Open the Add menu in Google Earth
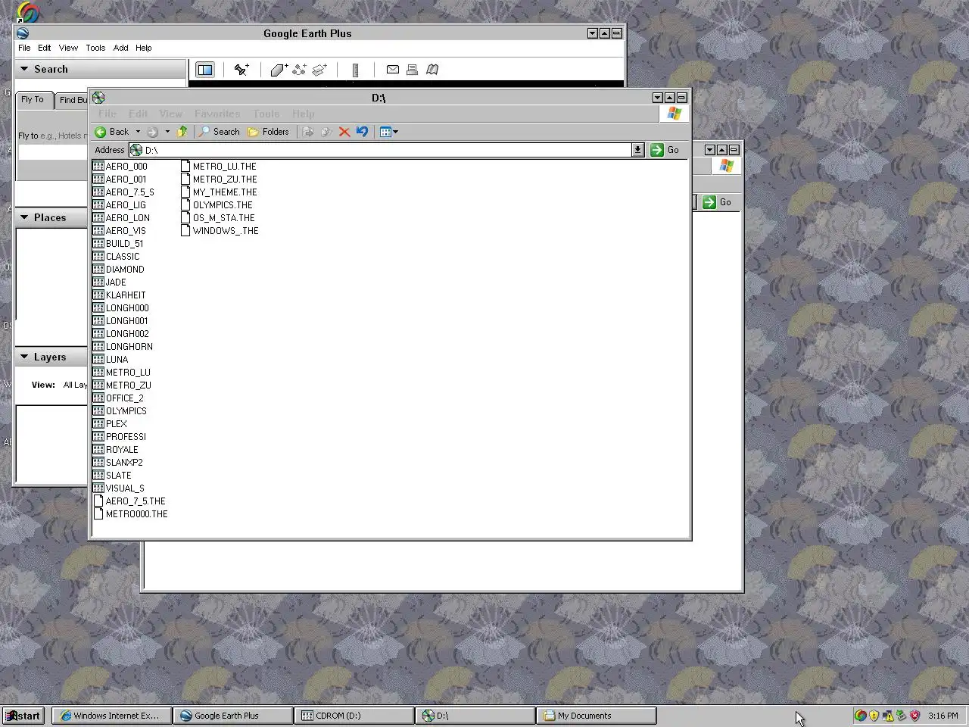The image size is (969, 727). [x=121, y=48]
